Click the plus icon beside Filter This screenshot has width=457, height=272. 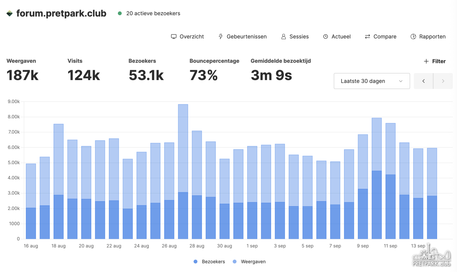(x=426, y=61)
